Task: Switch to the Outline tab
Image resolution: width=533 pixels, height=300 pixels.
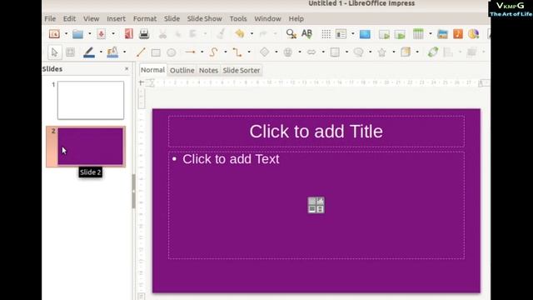Action: pyautogui.click(x=182, y=70)
